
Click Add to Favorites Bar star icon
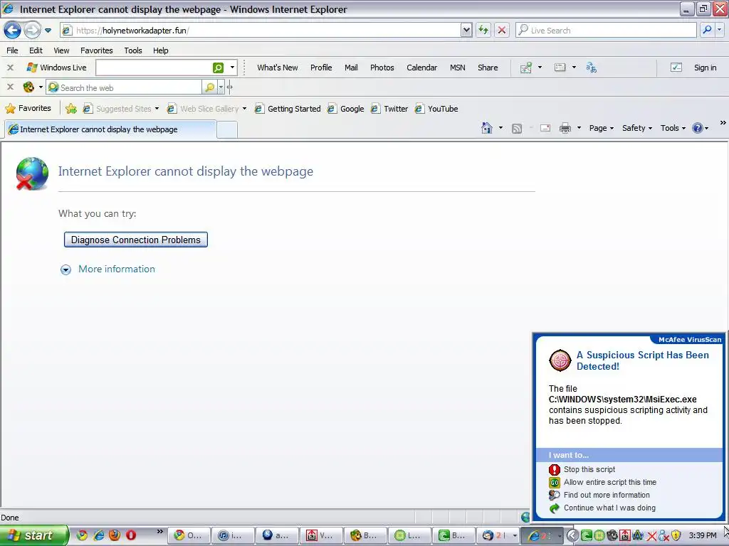[71, 109]
